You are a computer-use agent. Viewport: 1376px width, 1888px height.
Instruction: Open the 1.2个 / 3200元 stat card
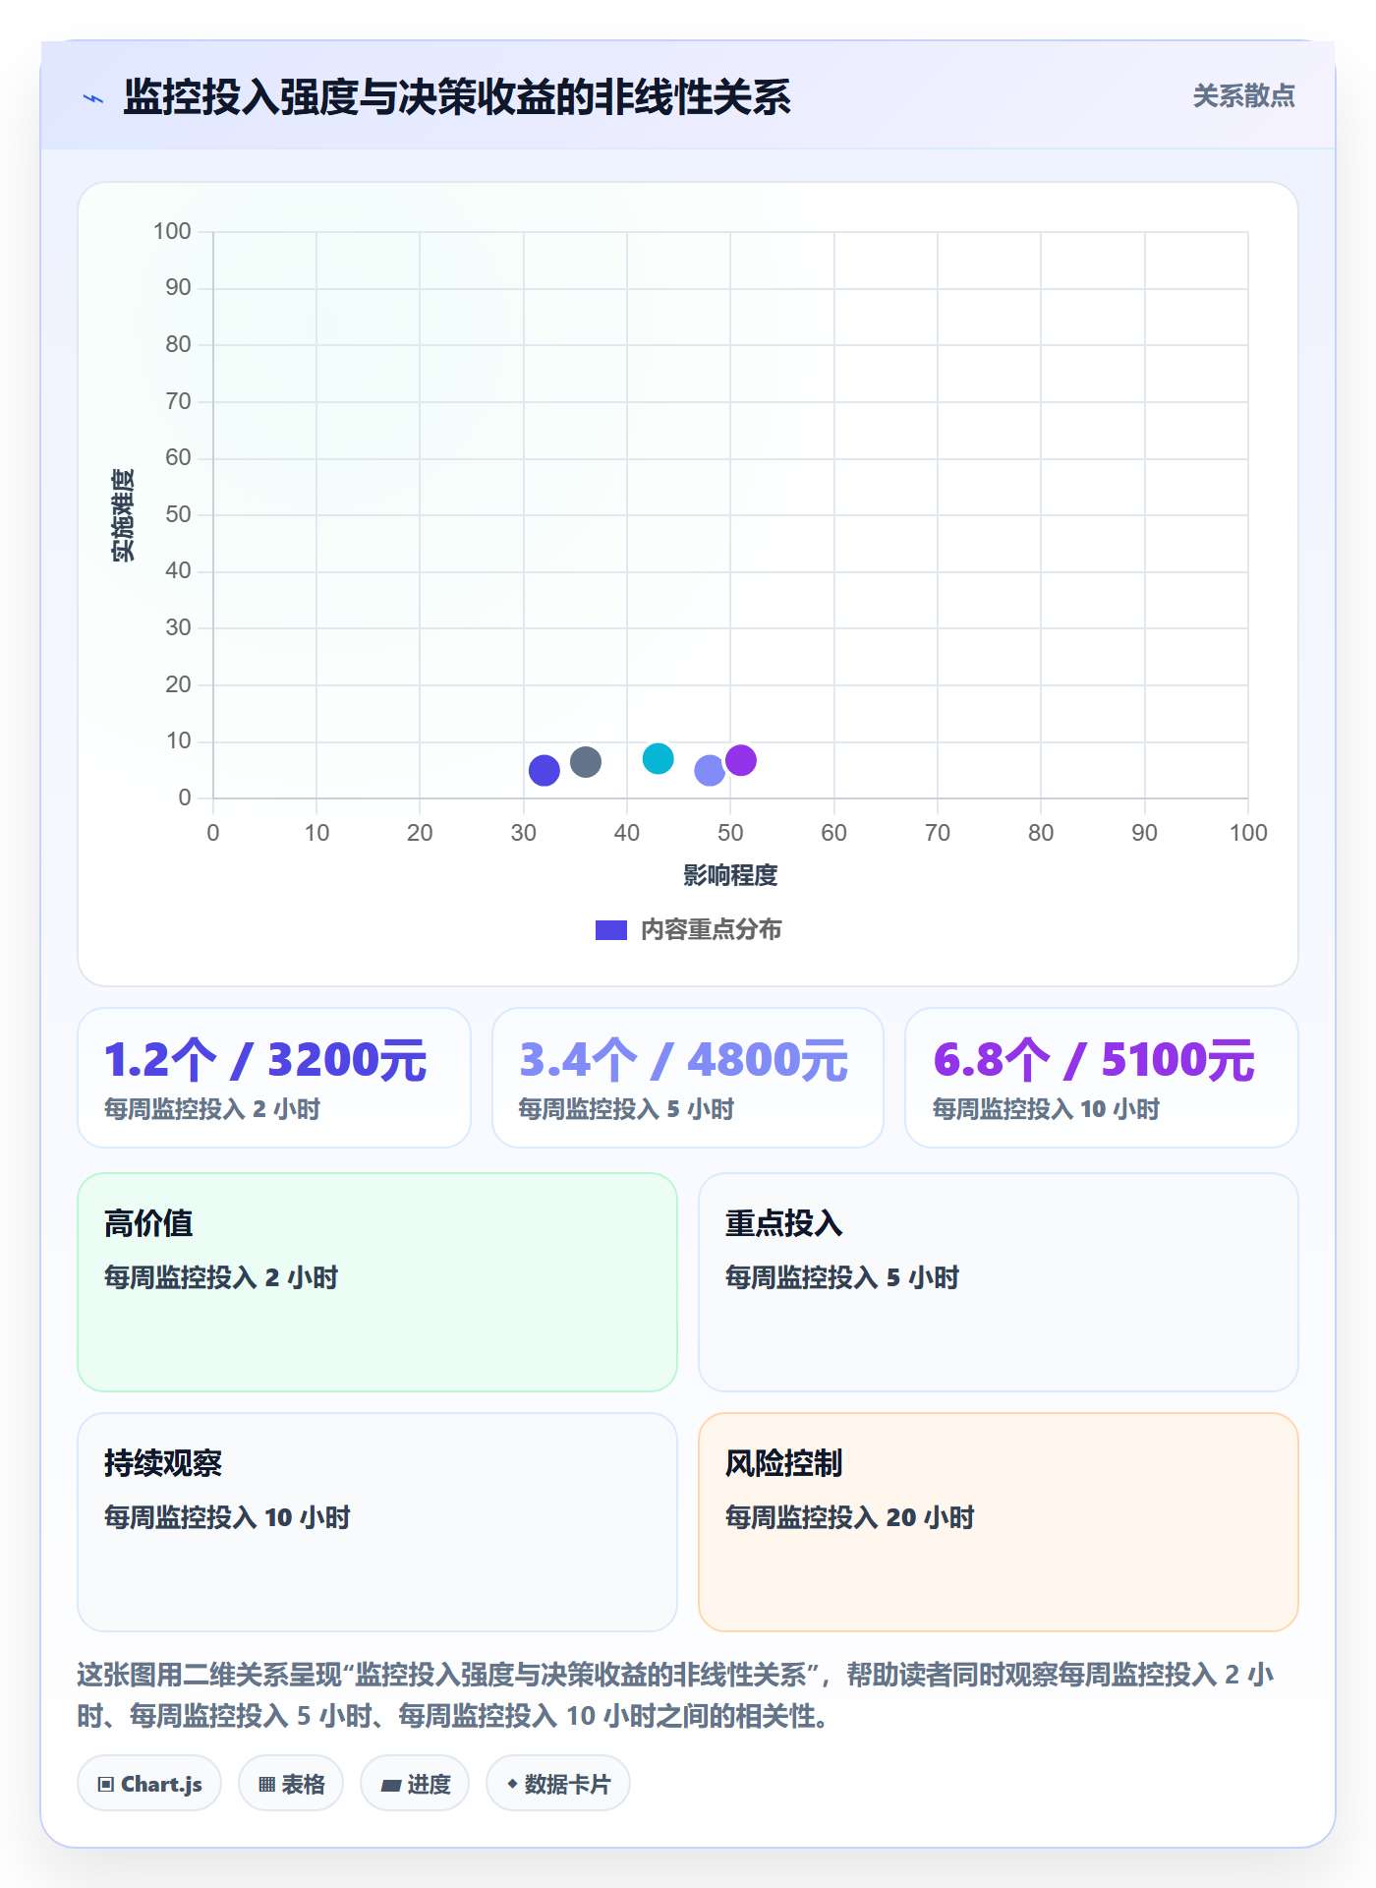point(274,1078)
